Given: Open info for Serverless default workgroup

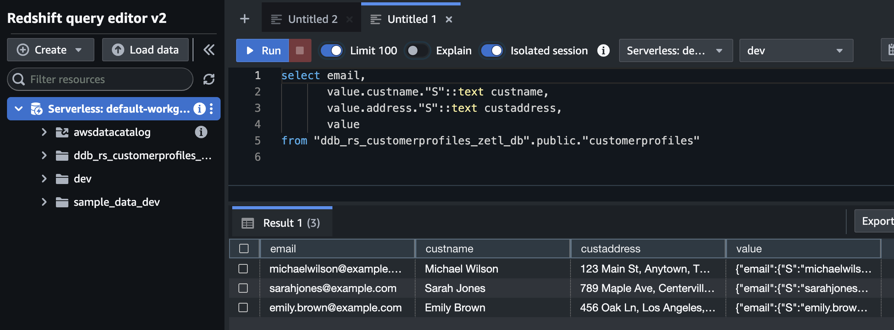Looking at the screenshot, I should pos(200,109).
